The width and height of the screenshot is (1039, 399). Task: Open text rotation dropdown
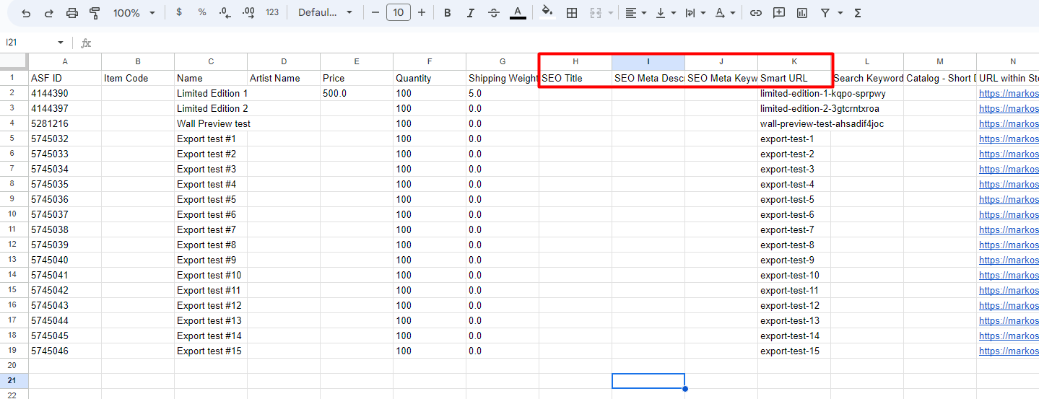[x=725, y=13]
